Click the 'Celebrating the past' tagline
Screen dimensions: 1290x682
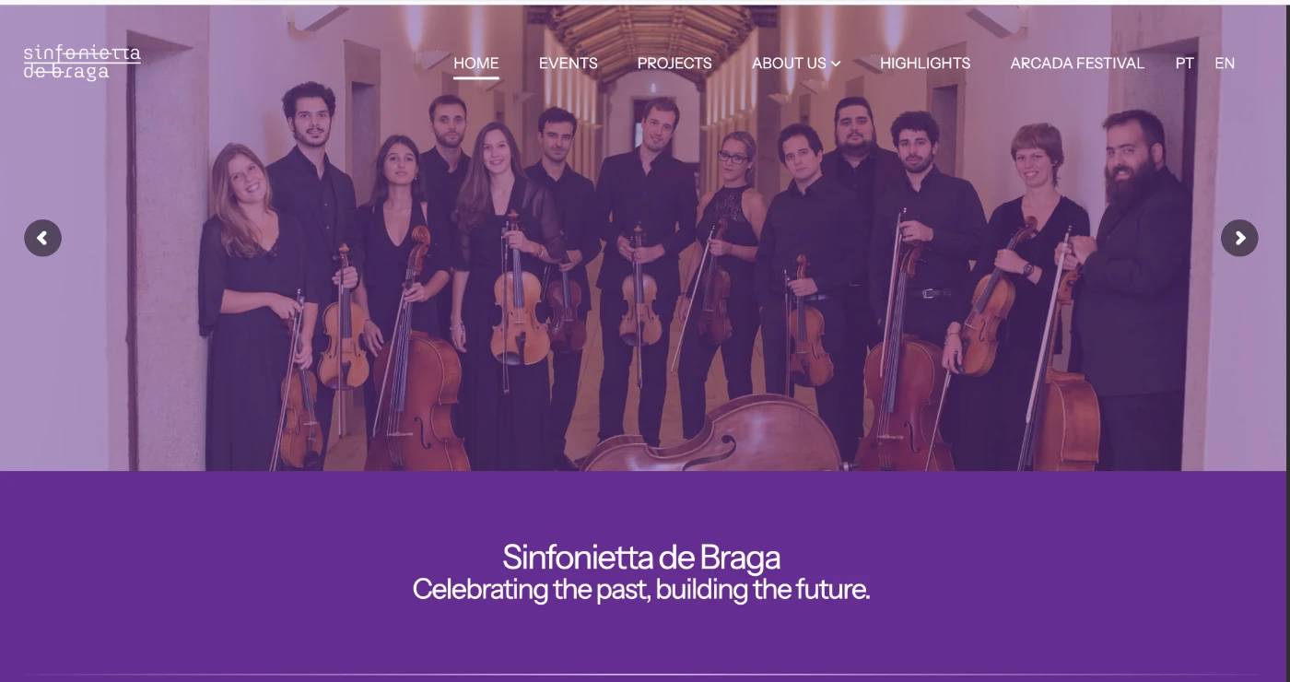pos(641,589)
